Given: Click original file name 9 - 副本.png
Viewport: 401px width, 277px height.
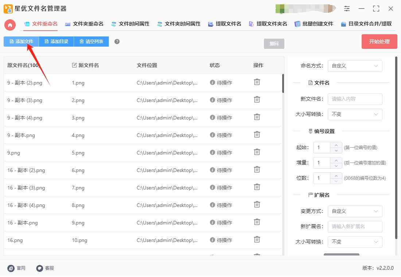Looking at the screenshot, I should 21,135.
